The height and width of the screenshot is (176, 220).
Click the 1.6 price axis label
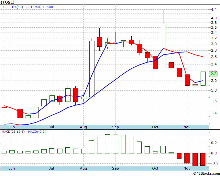214,101
